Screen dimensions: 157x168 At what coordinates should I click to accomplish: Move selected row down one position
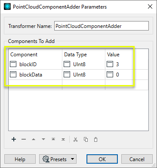tap(43, 139)
